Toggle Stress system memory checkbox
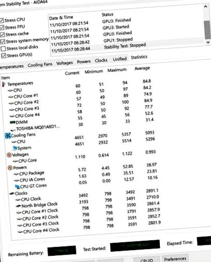211x262 pixels. click(x=3, y=41)
